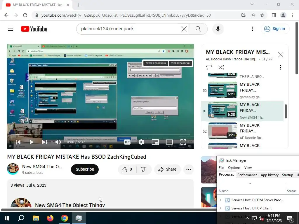Go back in browser

coord(6,15)
